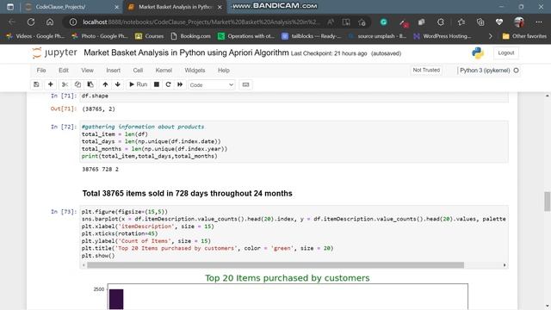Run the selected cell

pos(138,84)
